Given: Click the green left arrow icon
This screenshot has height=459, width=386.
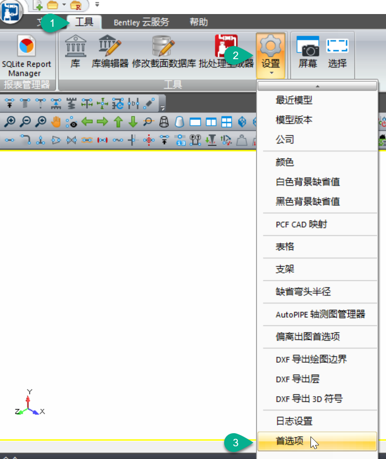Looking at the screenshot, I should [x=87, y=122].
